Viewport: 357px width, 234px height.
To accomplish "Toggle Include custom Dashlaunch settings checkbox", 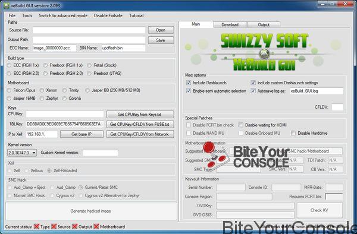I will click(x=253, y=83).
